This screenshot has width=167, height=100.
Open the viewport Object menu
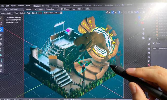[x=34, y=13]
